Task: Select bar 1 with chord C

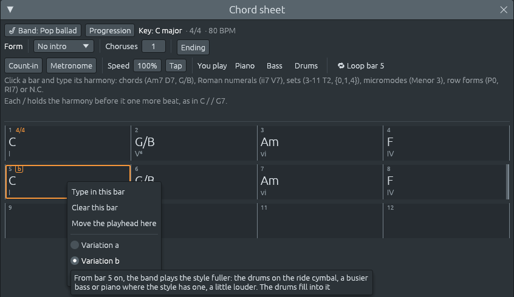Action: click(x=68, y=143)
